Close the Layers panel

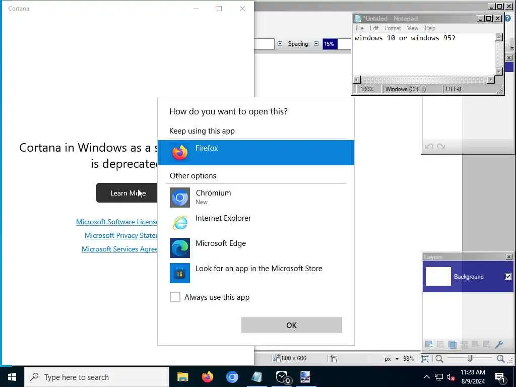click(509, 256)
